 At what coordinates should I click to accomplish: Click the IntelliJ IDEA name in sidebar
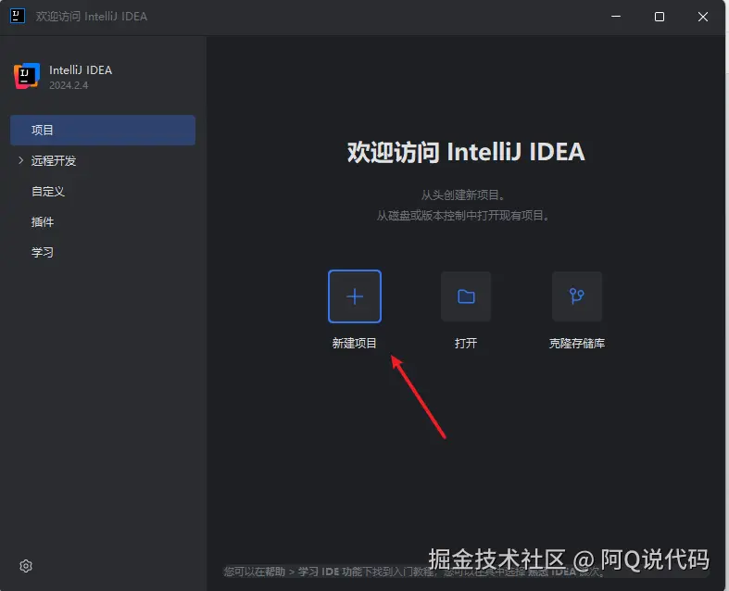click(81, 70)
